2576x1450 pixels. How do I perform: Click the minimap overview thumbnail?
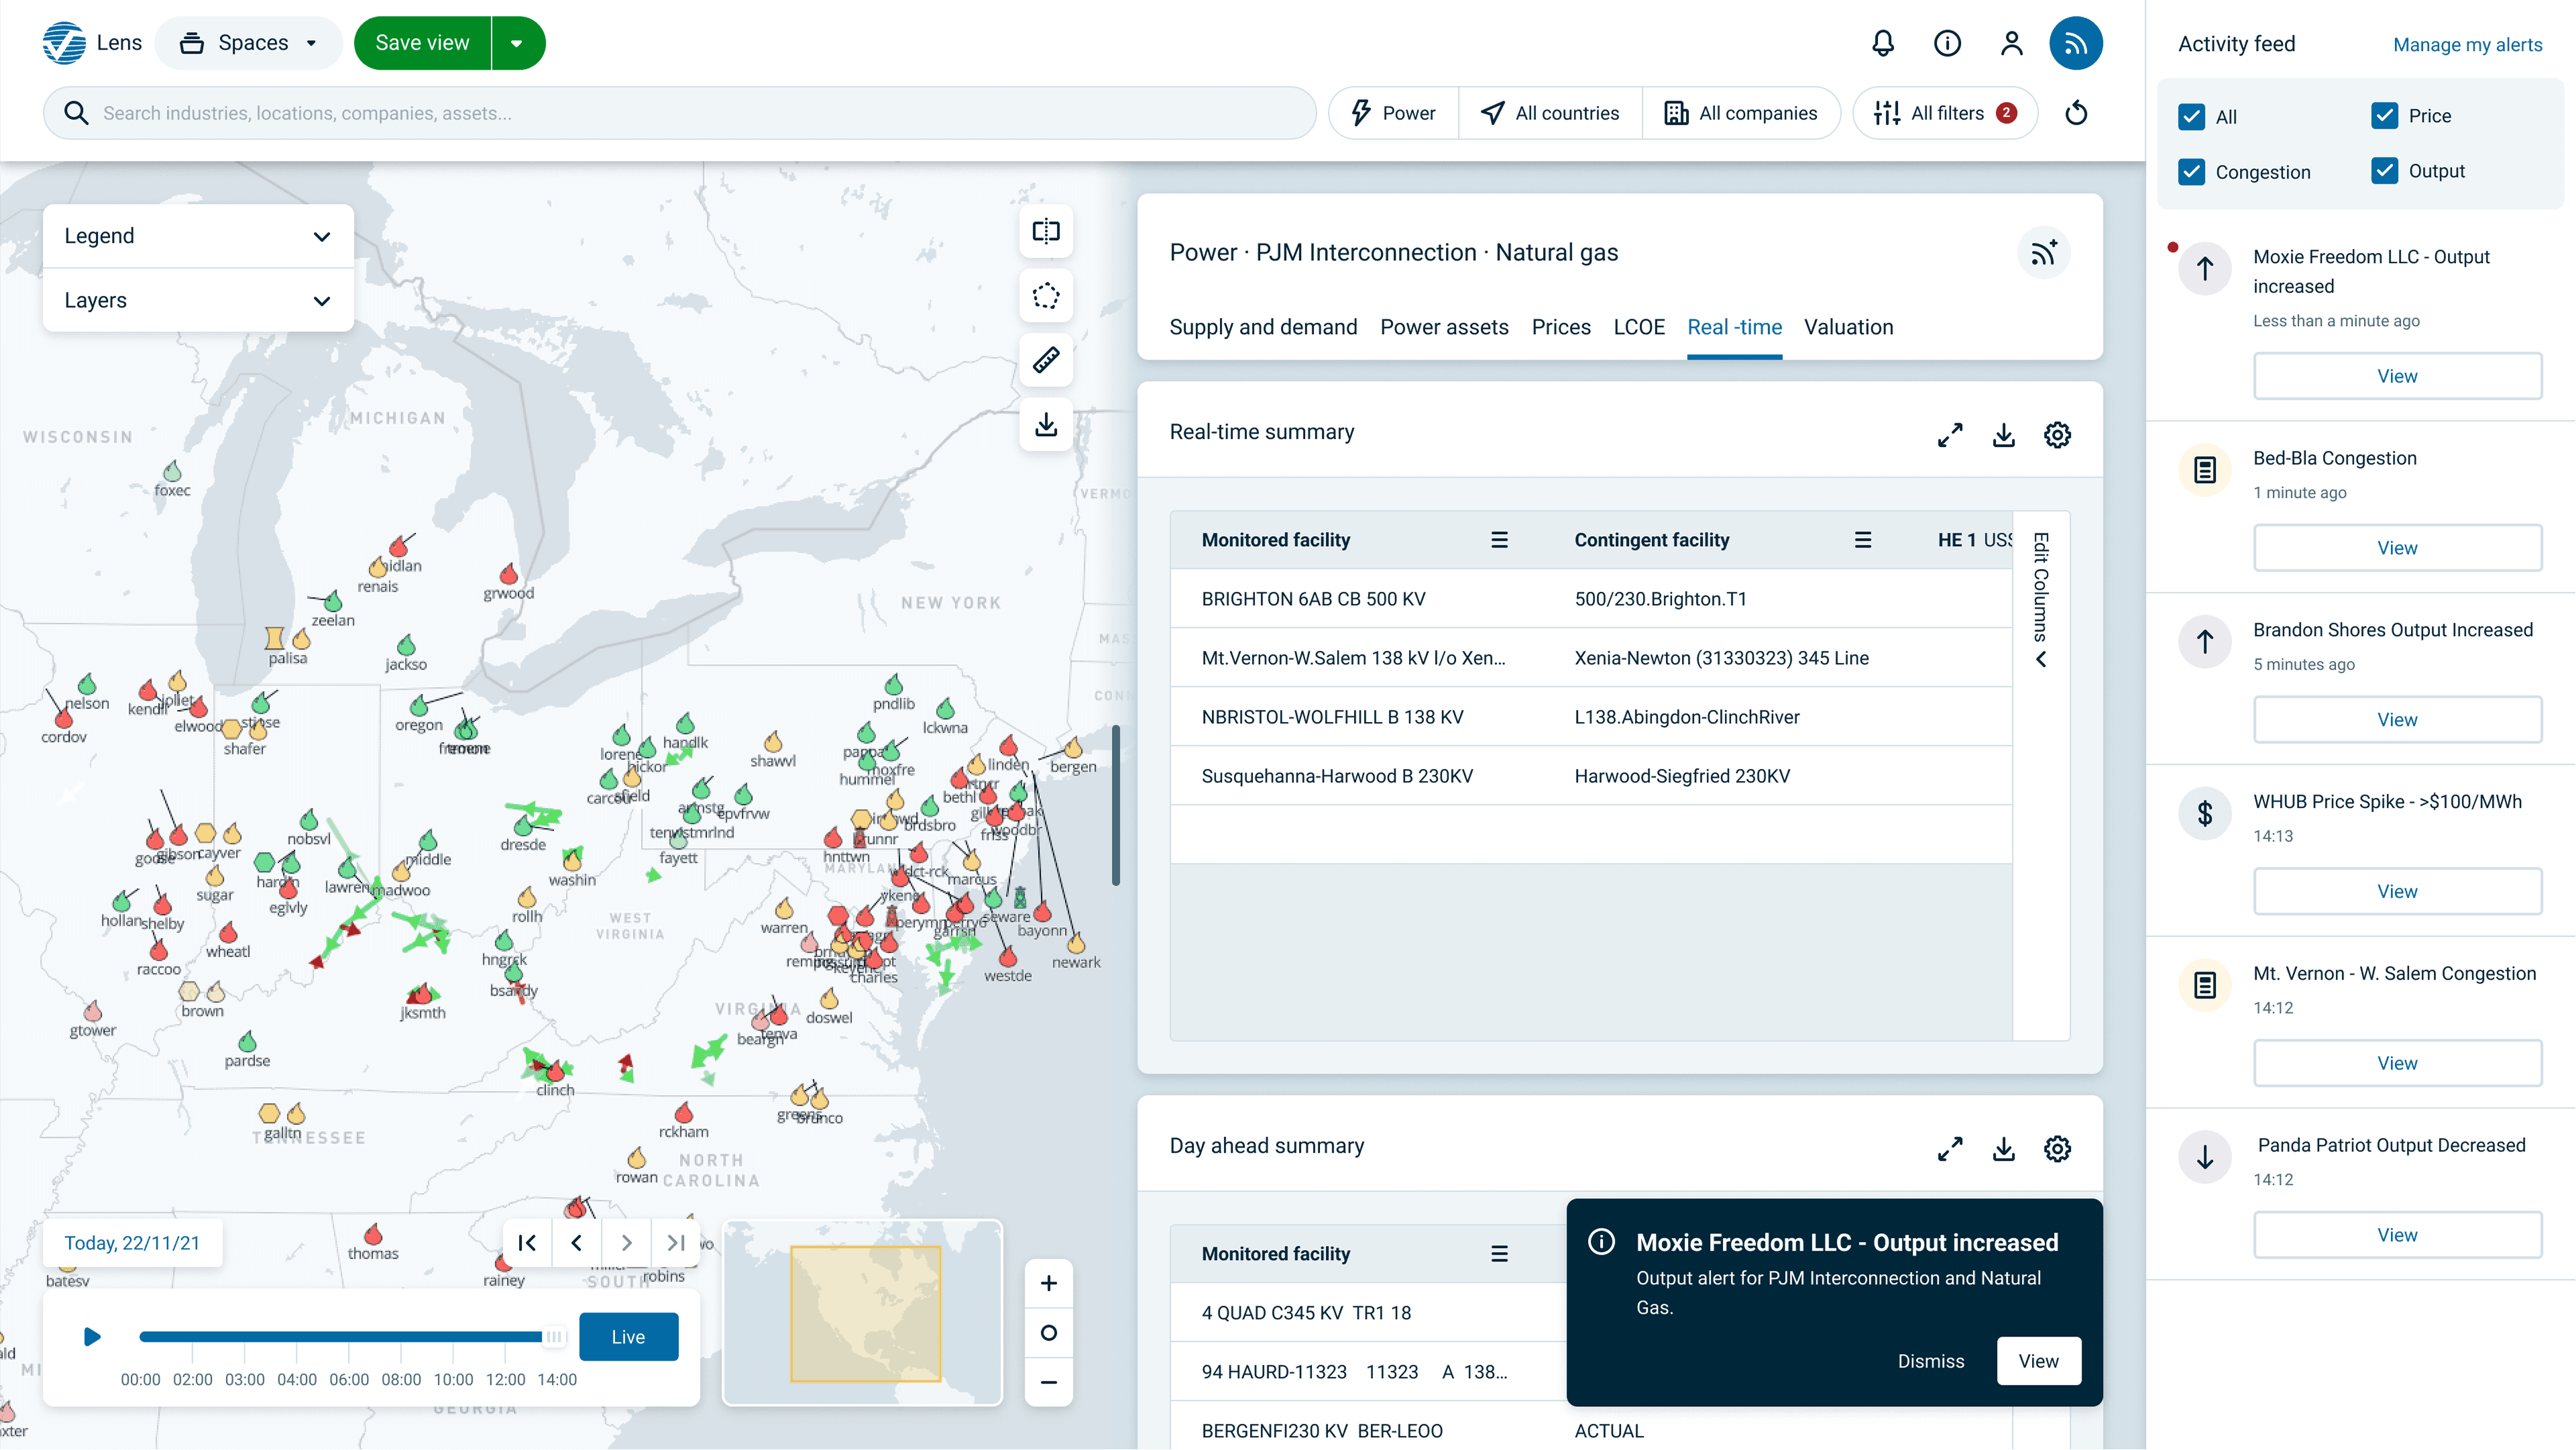point(862,1313)
